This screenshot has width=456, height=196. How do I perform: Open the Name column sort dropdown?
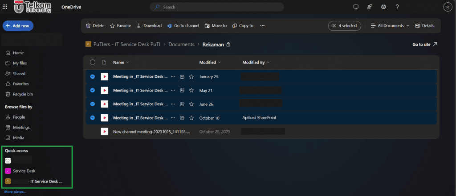[x=121, y=62]
